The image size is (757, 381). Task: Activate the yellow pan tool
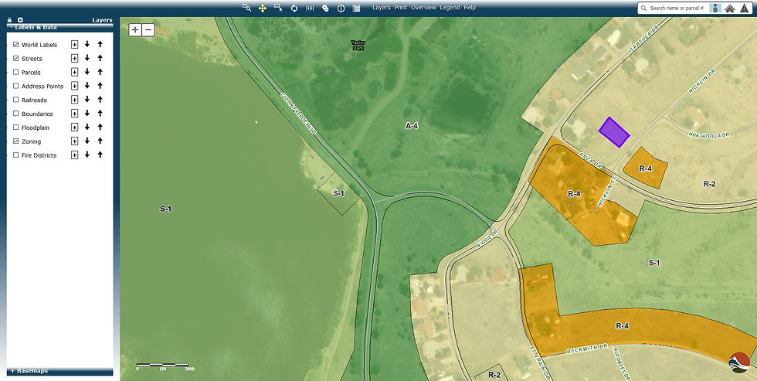click(x=262, y=8)
